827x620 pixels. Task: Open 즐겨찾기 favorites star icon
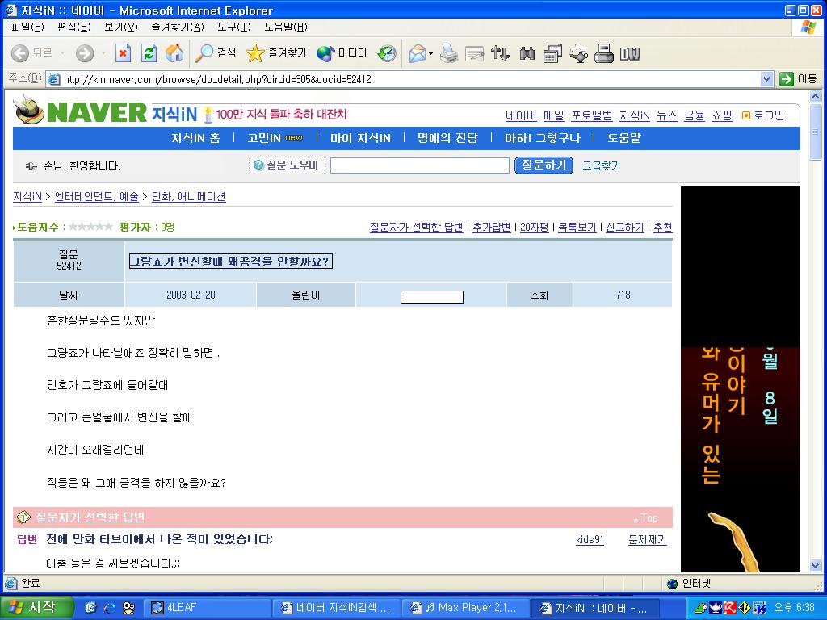click(276, 53)
